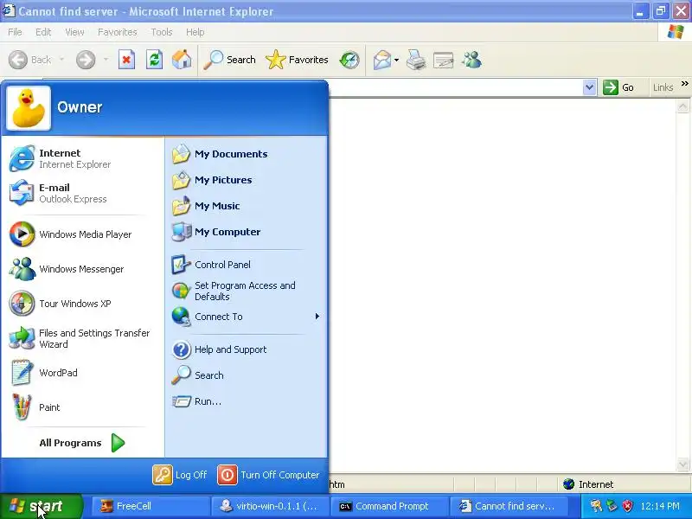Click the Print icon in IE toolbar
692x519 pixels.
tap(416, 60)
